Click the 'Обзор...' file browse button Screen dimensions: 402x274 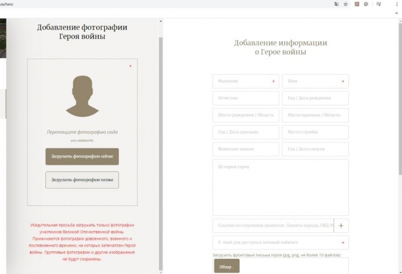[227, 266]
